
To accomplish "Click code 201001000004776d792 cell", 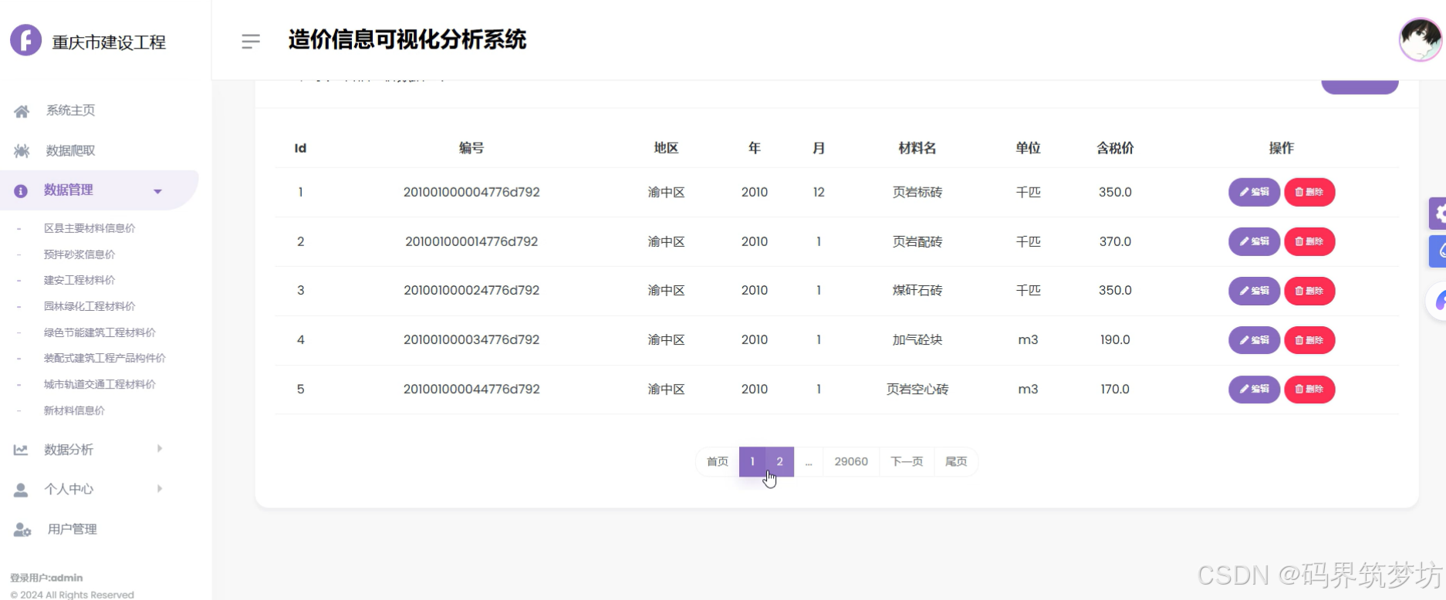I will 471,192.
